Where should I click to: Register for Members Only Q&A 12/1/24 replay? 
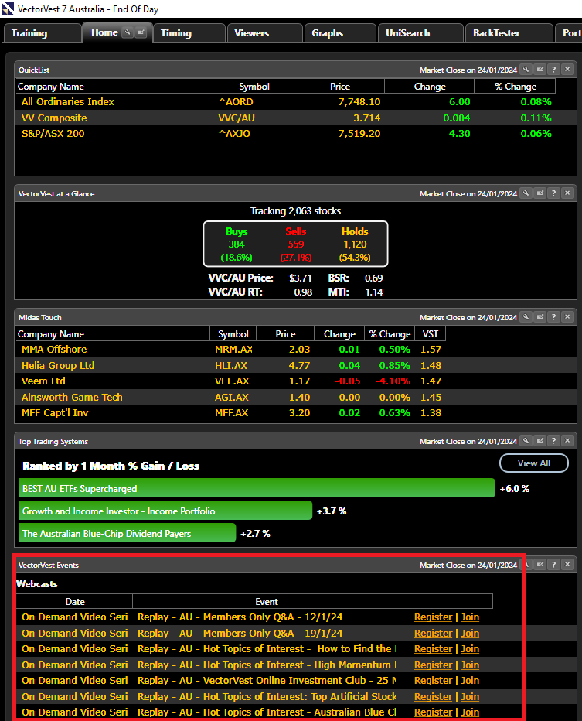pyautogui.click(x=433, y=617)
